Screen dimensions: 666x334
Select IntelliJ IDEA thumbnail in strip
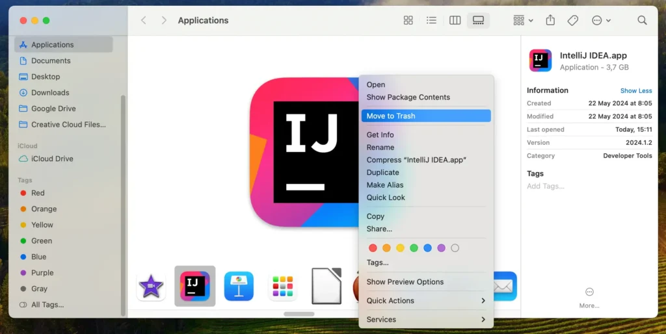(195, 286)
